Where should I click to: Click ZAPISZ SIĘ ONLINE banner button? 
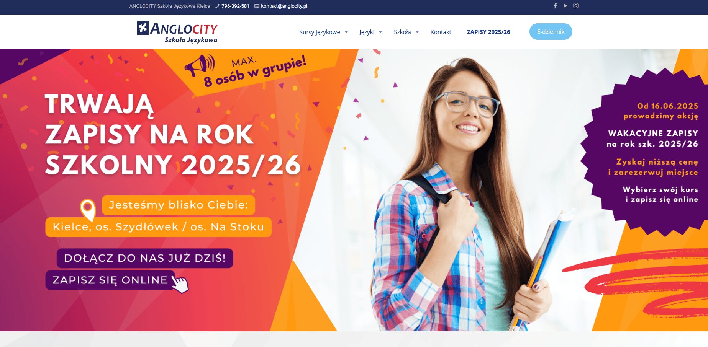pyautogui.click(x=110, y=280)
